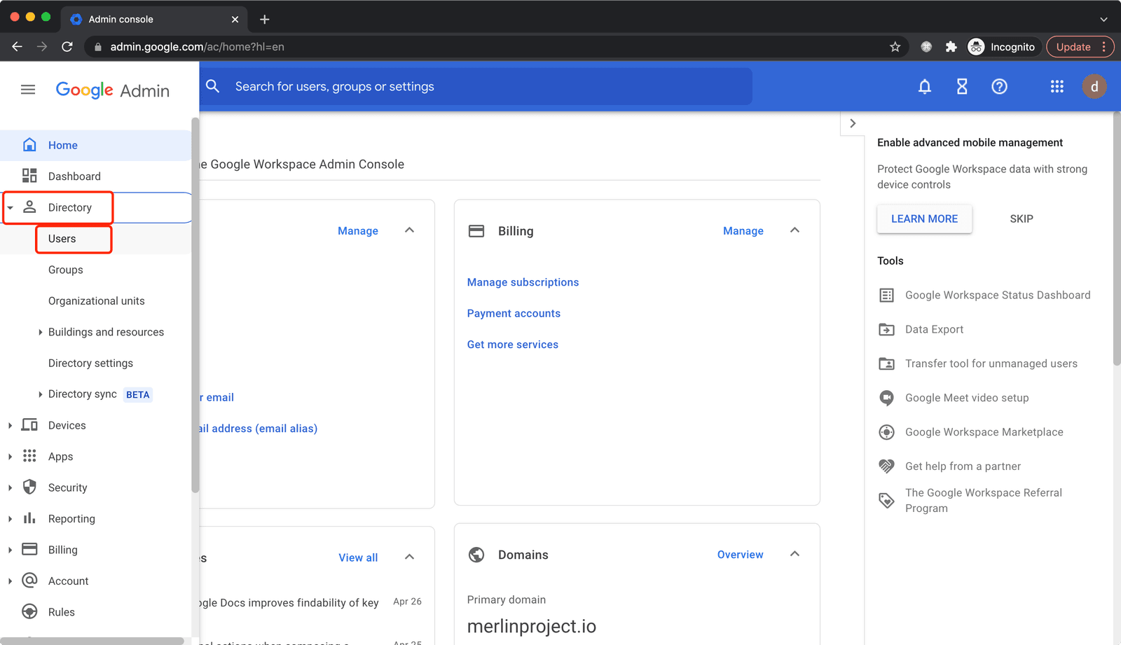Click the Transfer tool folder icon
1121x645 pixels.
[x=886, y=363]
